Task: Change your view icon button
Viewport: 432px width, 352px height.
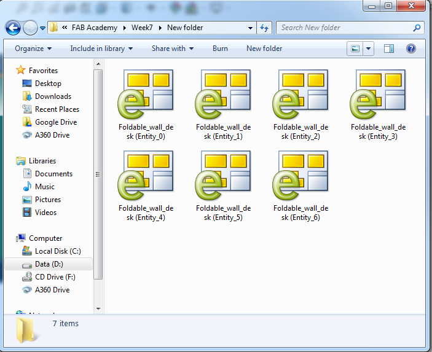Action: [x=355, y=49]
